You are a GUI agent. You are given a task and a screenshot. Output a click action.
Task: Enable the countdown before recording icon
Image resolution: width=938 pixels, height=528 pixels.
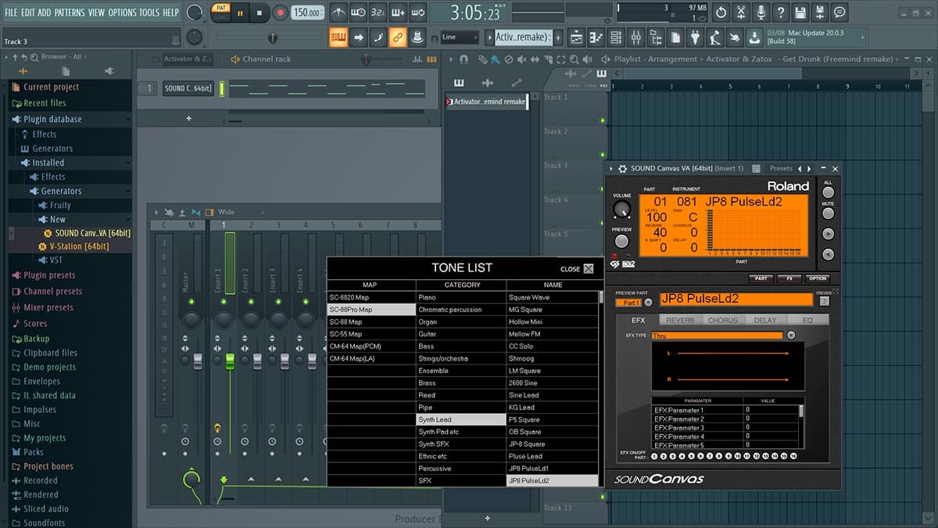click(x=378, y=13)
